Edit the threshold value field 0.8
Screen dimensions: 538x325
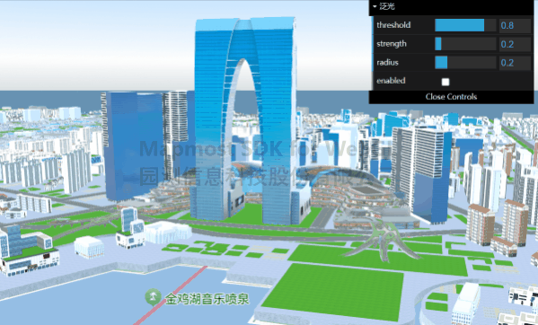tap(515, 25)
